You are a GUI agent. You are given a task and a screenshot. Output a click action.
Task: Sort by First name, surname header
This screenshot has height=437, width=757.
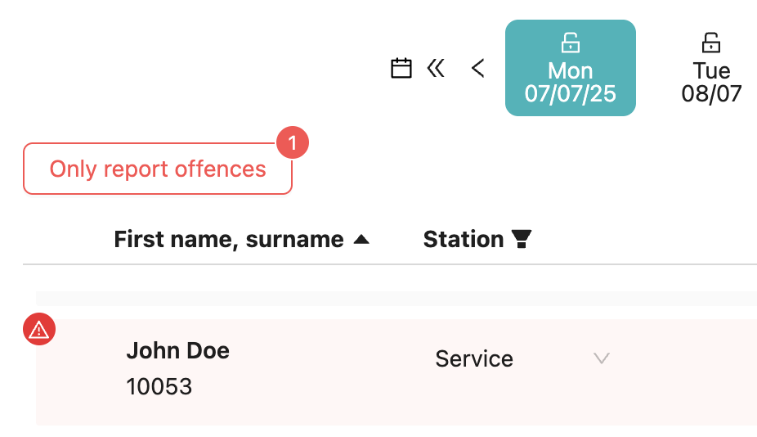228,239
